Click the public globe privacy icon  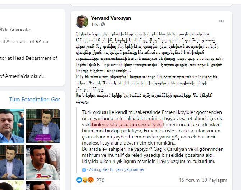pyautogui.click(x=103, y=25)
